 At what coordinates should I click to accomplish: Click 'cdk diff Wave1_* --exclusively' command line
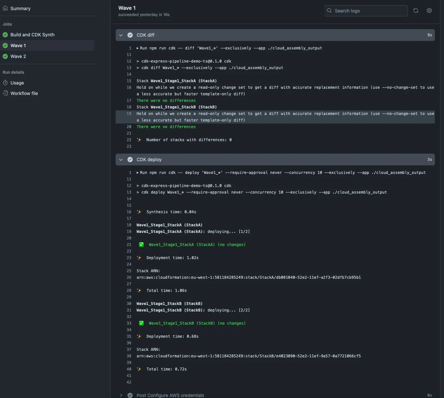[210, 68]
